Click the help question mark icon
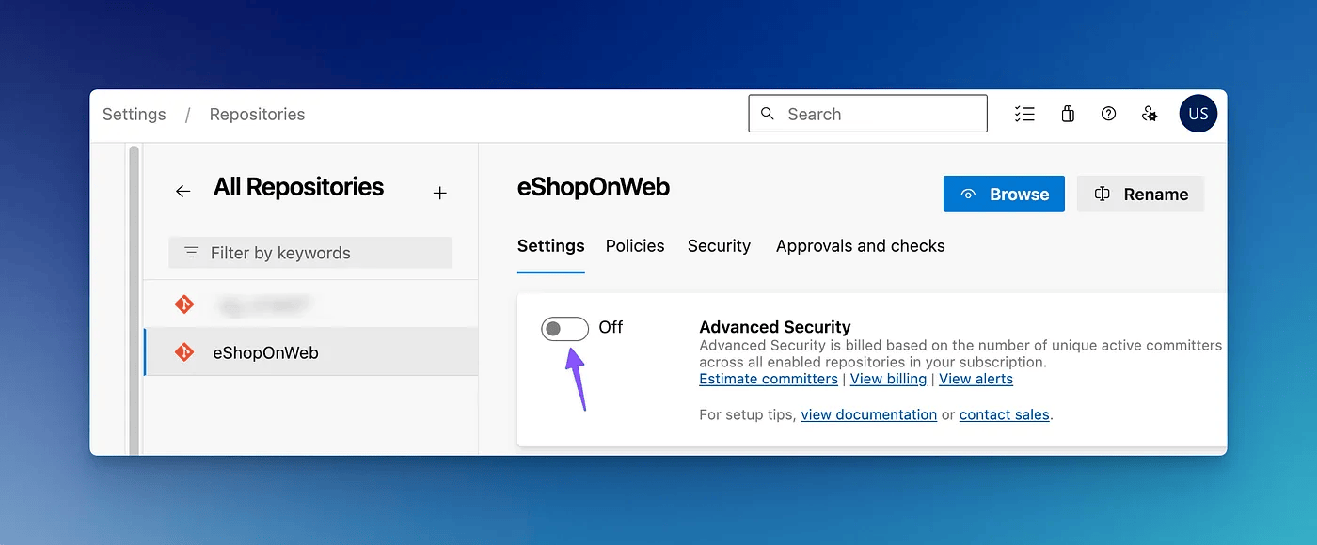The height and width of the screenshot is (545, 1317). pyautogui.click(x=1108, y=114)
